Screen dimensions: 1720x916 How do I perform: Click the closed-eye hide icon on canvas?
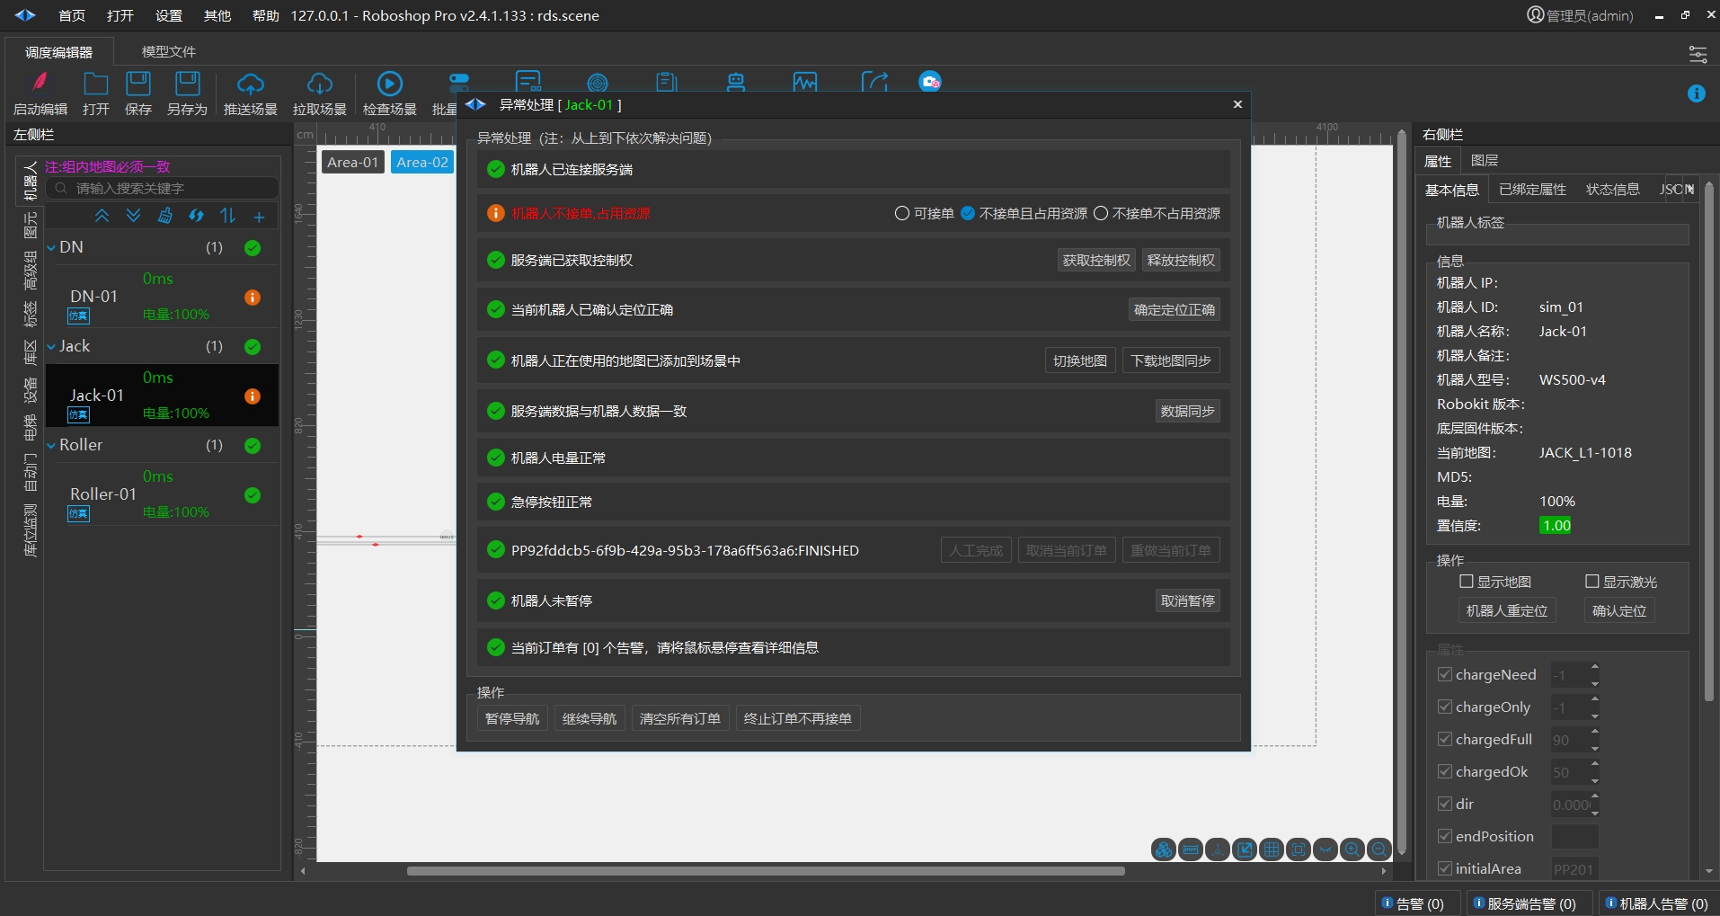point(1325,849)
